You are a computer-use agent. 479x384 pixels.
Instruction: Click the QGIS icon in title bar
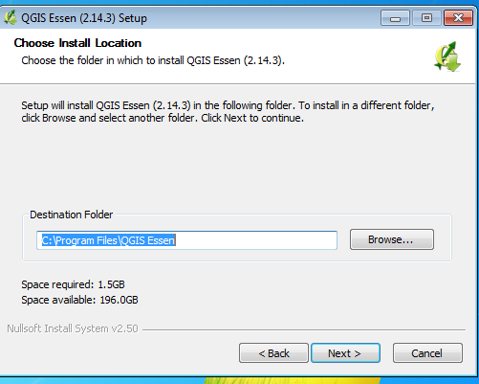[11, 17]
